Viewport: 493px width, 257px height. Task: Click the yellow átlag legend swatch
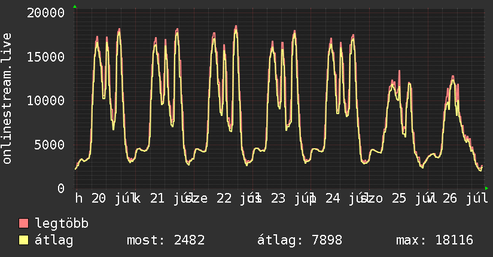(x=23, y=240)
